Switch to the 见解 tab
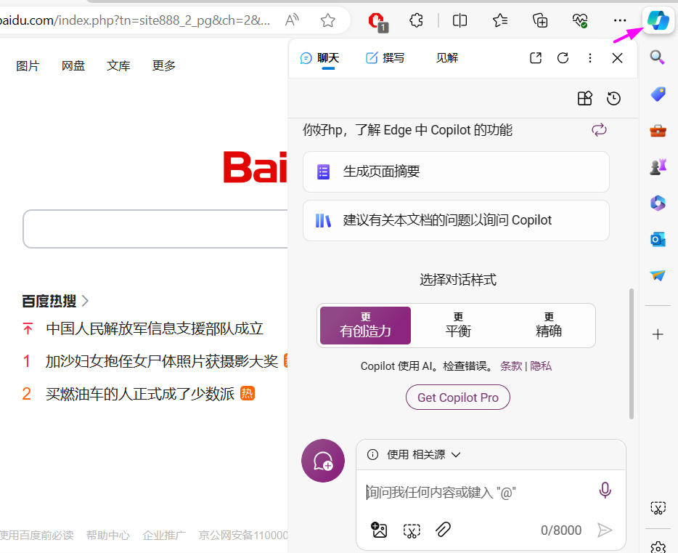The width and height of the screenshot is (678, 553). [447, 58]
